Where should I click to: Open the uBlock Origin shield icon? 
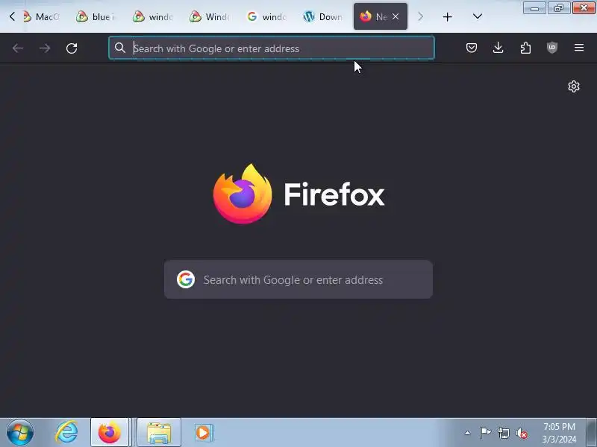[x=552, y=48]
